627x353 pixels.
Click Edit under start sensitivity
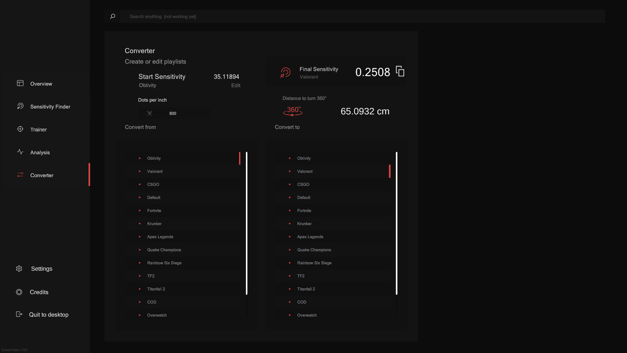pos(235,85)
